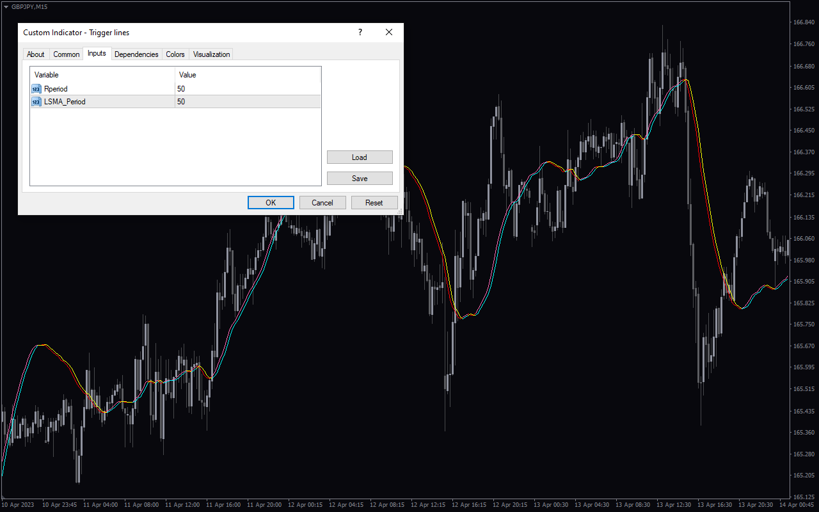The width and height of the screenshot is (819, 512).
Task: Click the dialog resize grip corner
Action: pyautogui.click(x=400, y=211)
